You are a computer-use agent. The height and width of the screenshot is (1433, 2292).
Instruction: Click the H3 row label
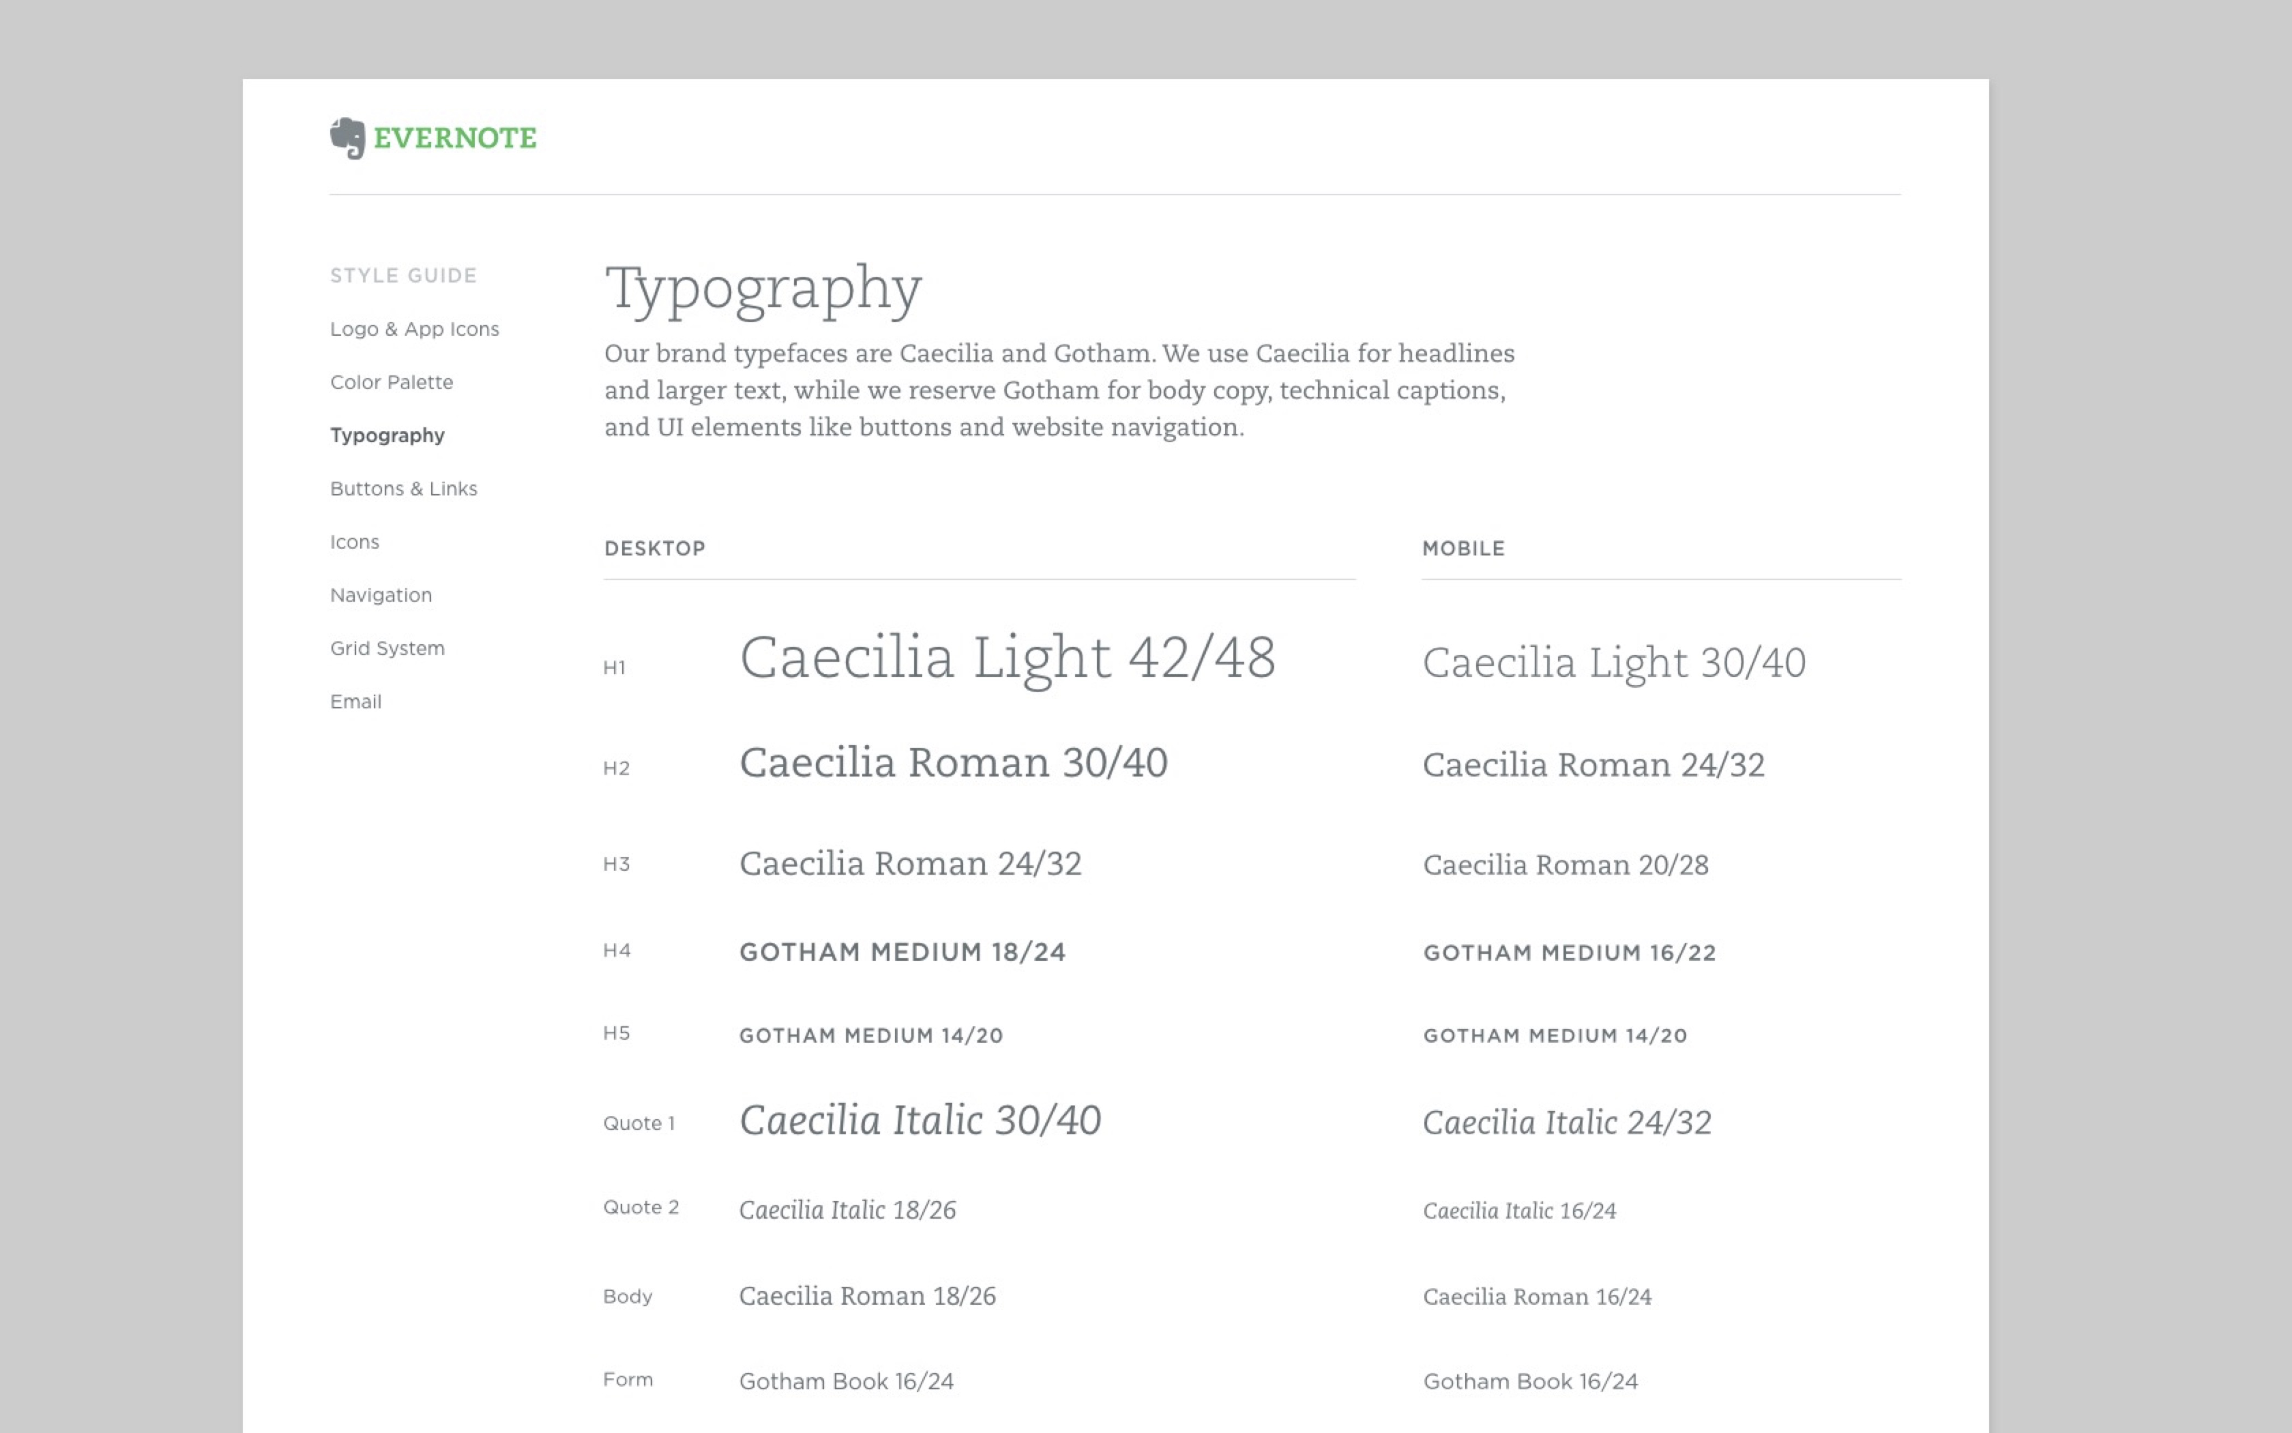617,864
